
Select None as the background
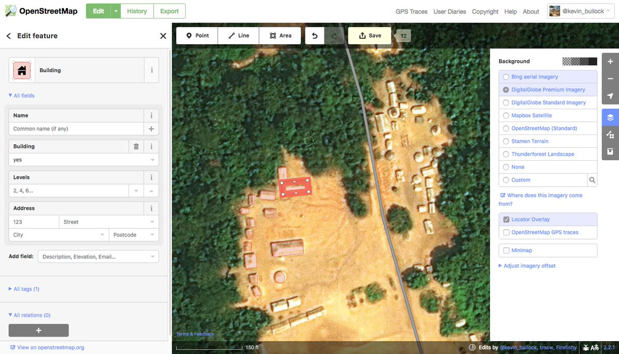click(548, 167)
